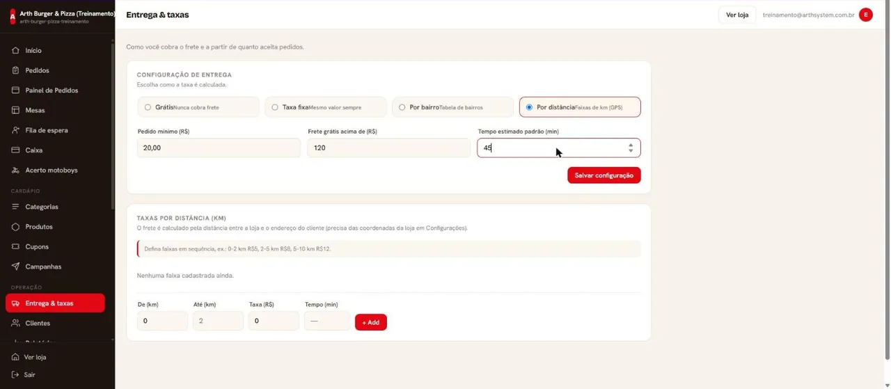
Task: Select the Taxa fixa delivery option
Action: (326, 107)
